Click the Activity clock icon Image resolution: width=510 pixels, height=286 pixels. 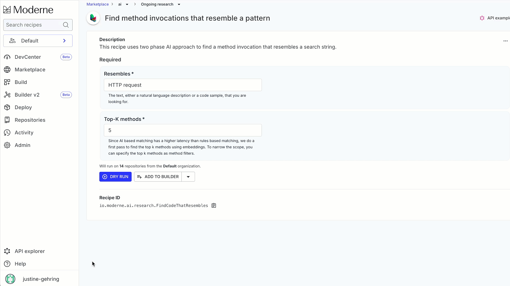pyautogui.click(x=7, y=133)
